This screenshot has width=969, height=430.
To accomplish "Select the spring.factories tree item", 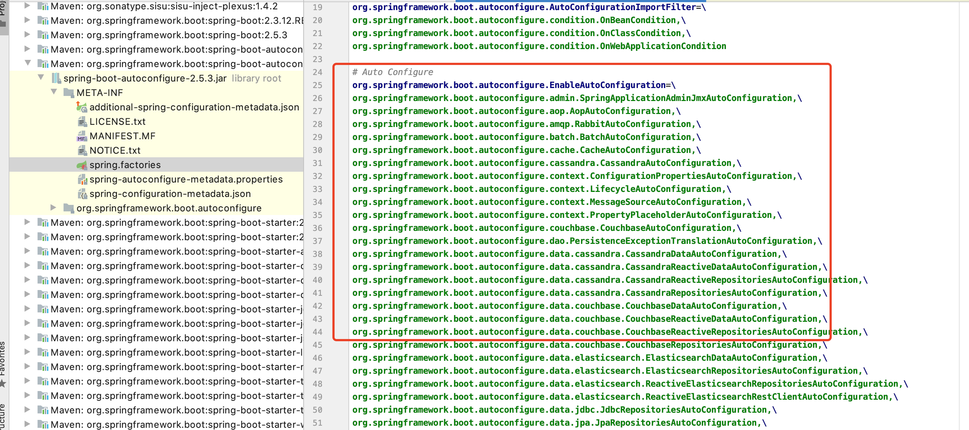I will coord(125,165).
